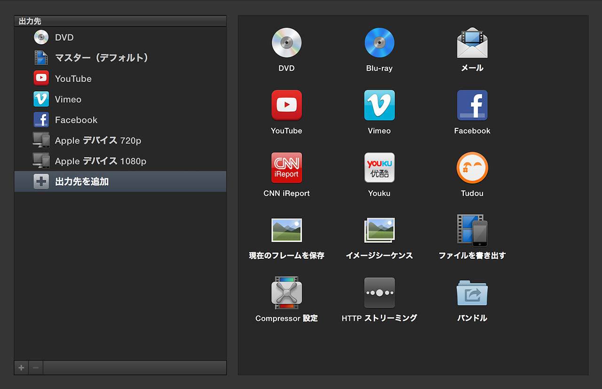Choose the Blu-ray disc icon

tap(379, 43)
